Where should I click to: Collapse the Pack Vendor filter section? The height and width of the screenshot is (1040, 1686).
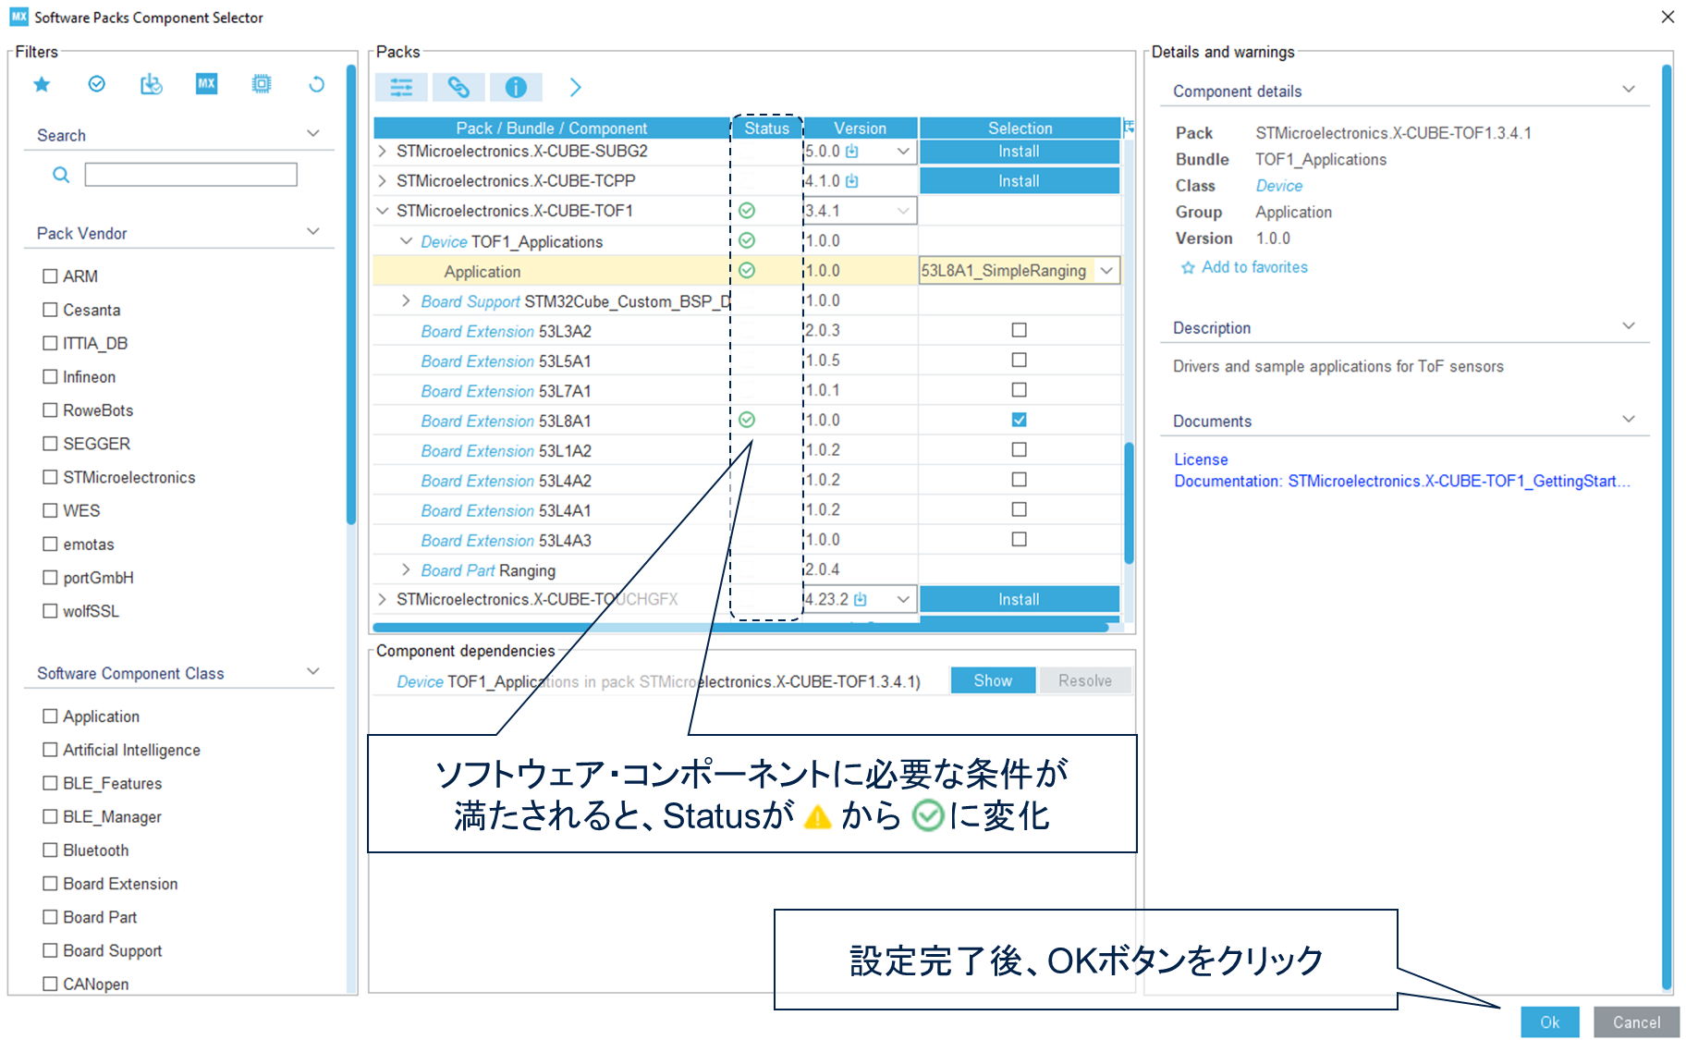tap(313, 231)
